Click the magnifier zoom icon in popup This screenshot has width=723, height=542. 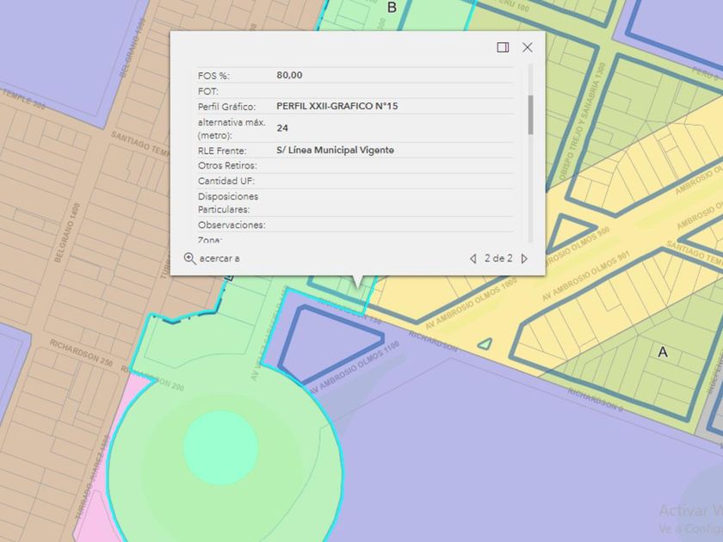click(190, 258)
